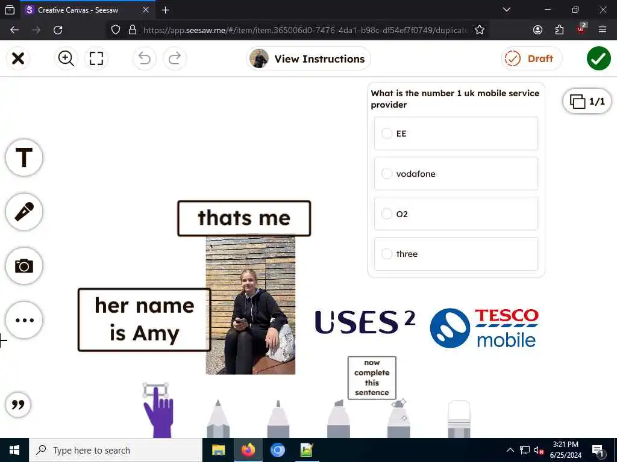Open the Firefox account icon
This screenshot has height=462, width=617.
point(537,30)
